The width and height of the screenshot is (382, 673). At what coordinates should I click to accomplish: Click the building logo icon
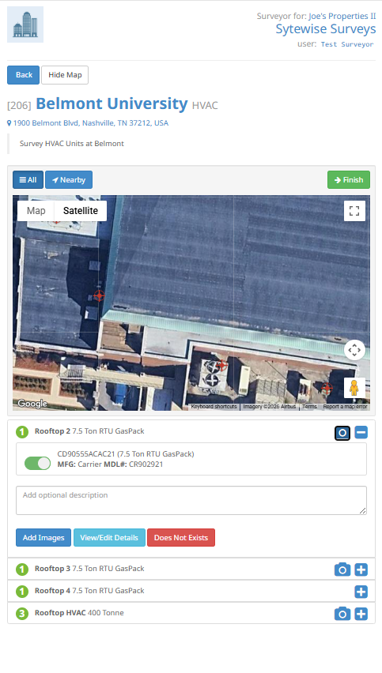pos(25,24)
